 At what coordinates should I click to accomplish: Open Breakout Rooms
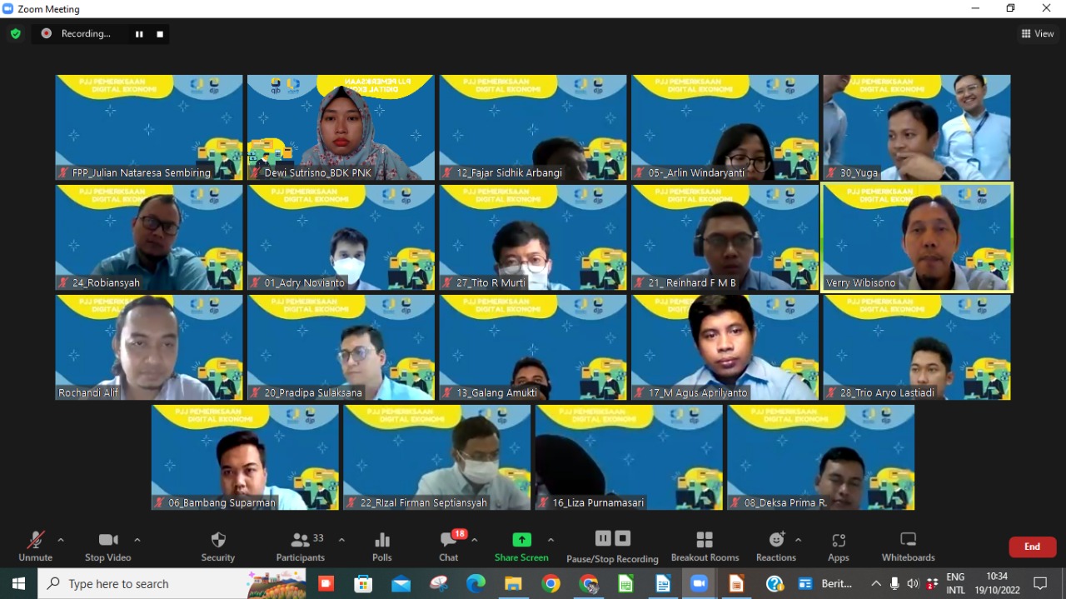point(705,546)
